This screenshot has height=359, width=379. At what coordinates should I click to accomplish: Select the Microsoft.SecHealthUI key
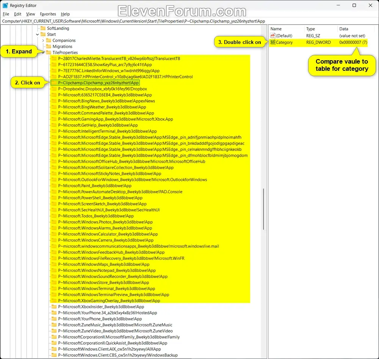(109, 210)
